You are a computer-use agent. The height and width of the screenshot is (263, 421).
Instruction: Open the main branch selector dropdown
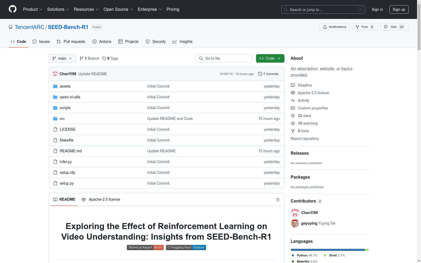point(62,58)
